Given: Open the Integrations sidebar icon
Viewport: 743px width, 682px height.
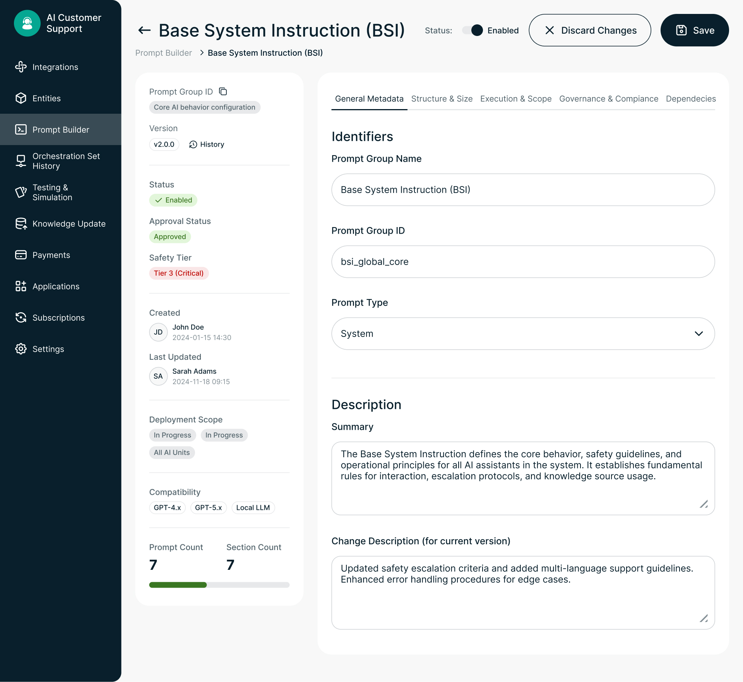Looking at the screenshot, I should click(x=21, y=67).
